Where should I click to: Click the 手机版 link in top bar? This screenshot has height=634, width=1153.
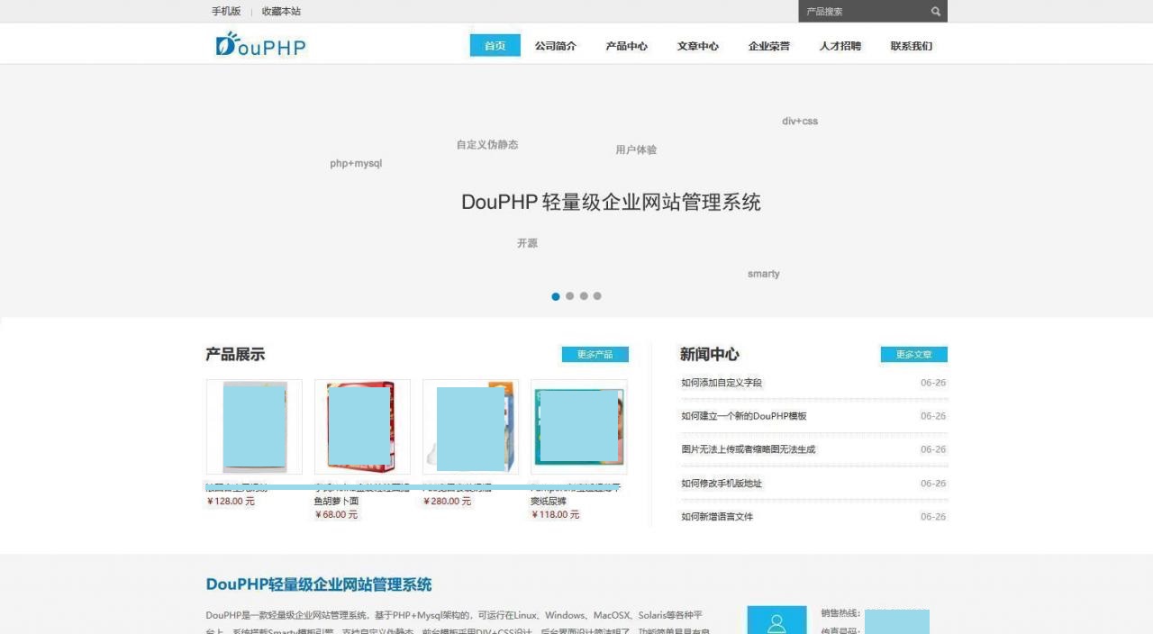click(224, 11)
